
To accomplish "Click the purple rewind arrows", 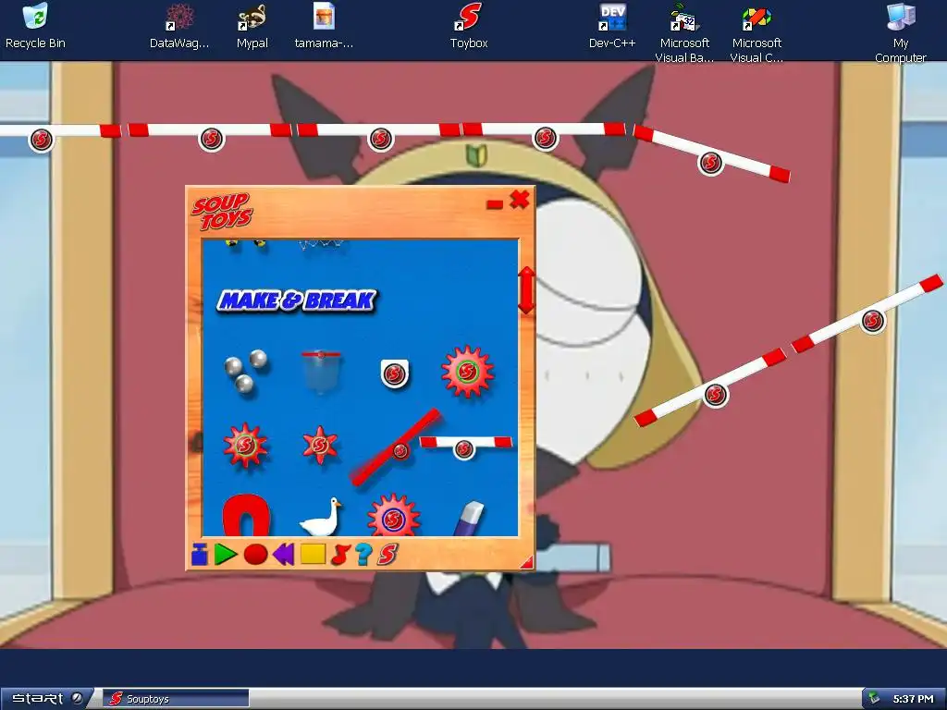I will [x=283, y=554].
